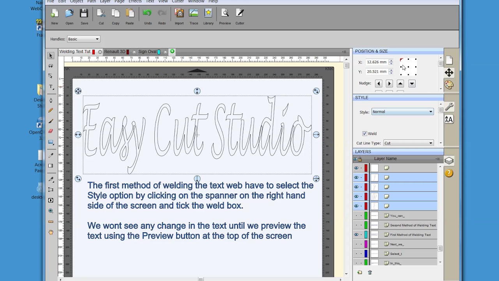Open the Handles dropdown
Viewport: 499px width, 281px height.
[x=83, y=39]
